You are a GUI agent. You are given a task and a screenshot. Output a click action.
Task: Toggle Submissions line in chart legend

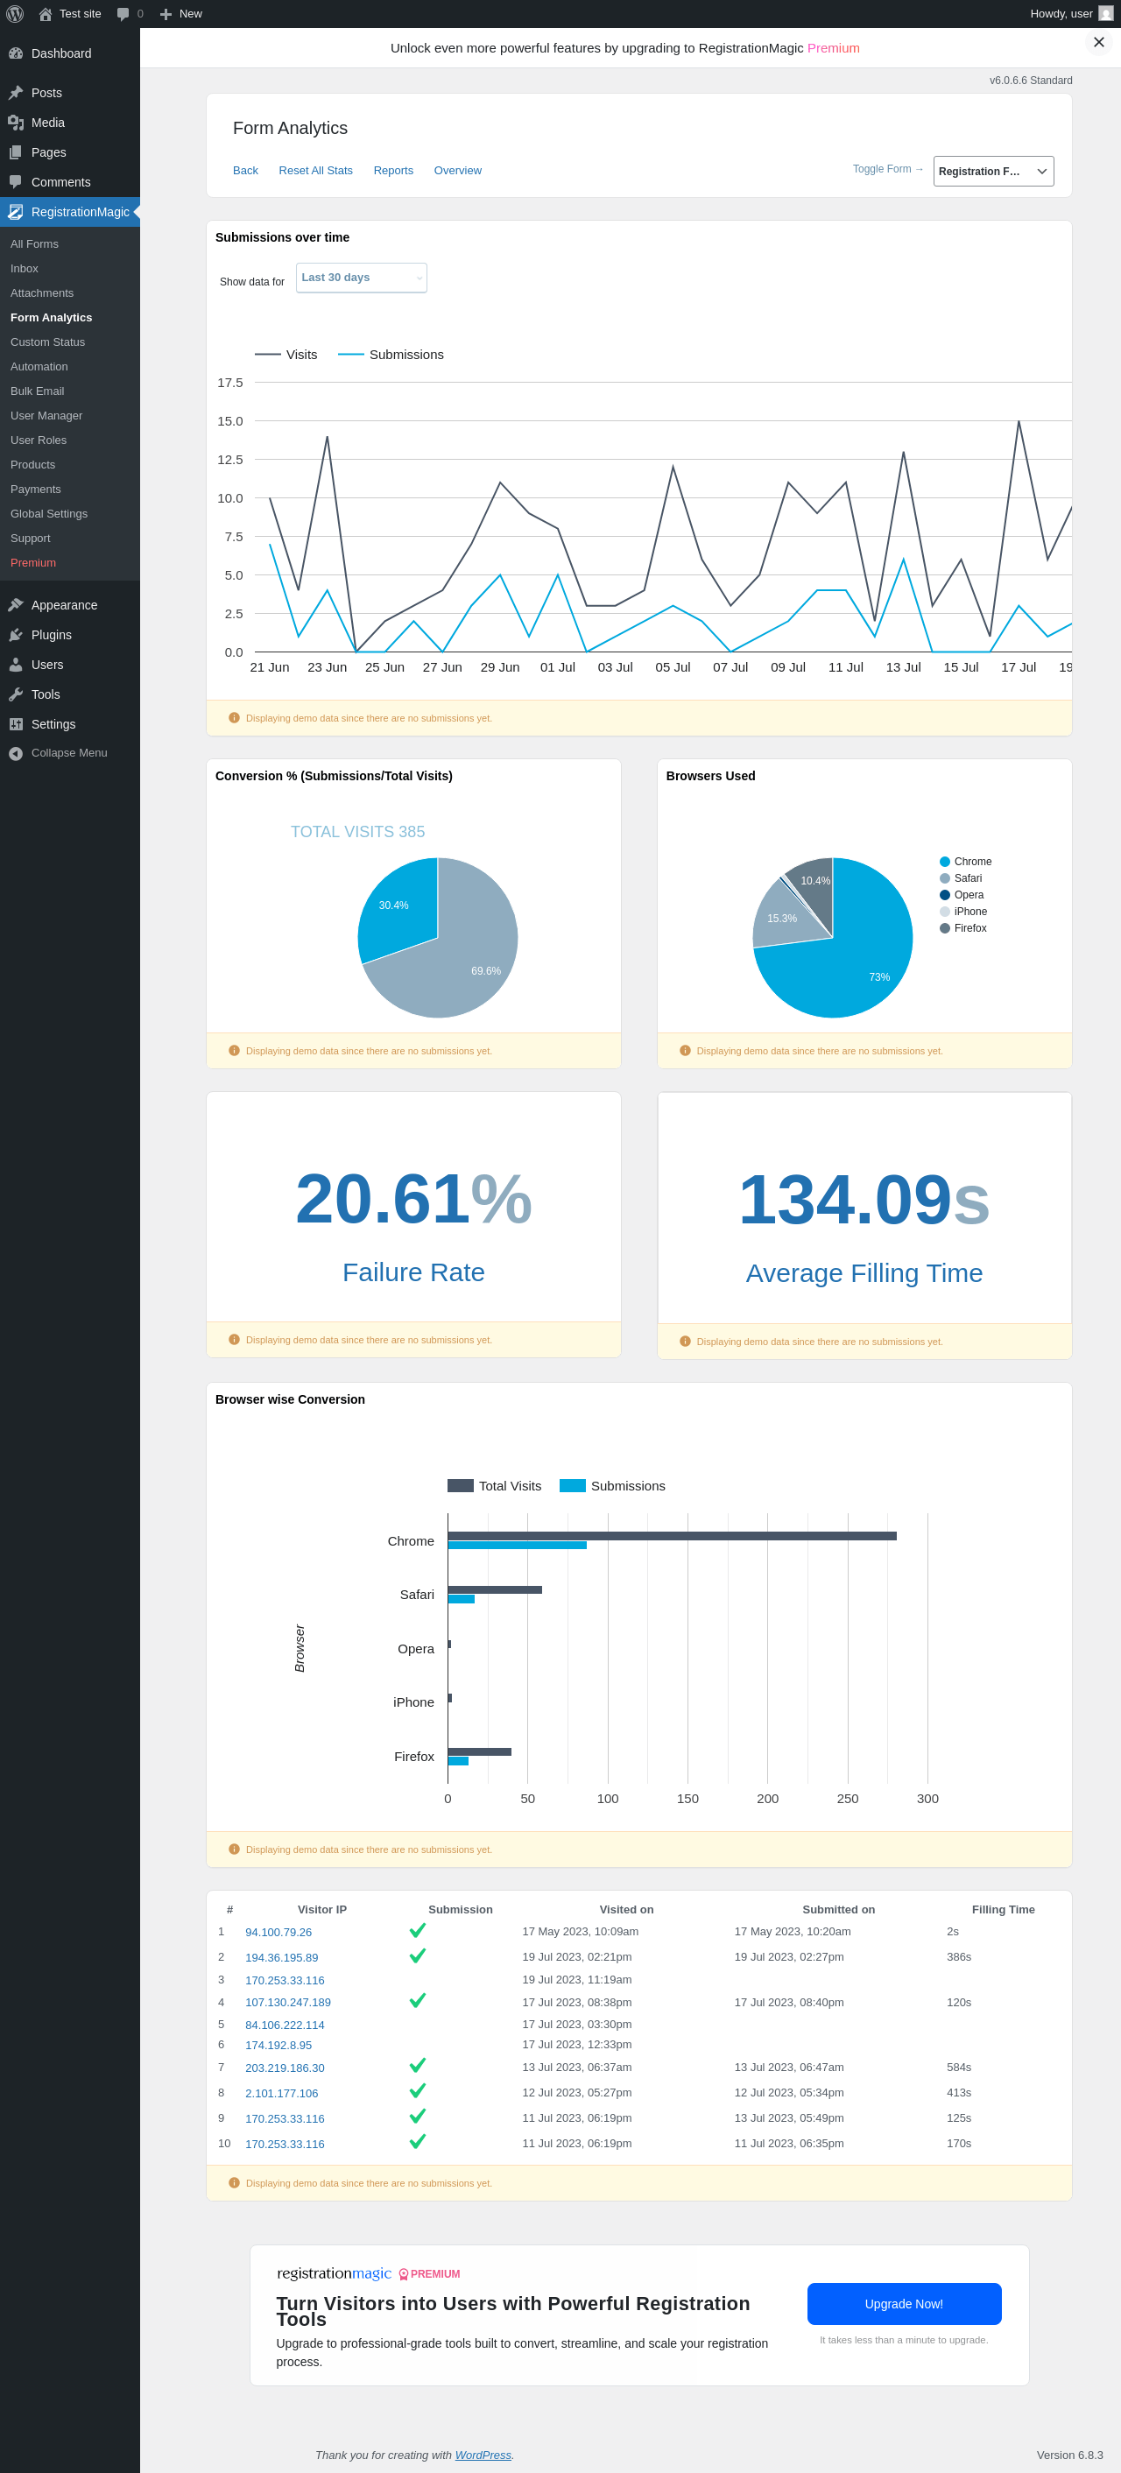click(x=391, y=355)
